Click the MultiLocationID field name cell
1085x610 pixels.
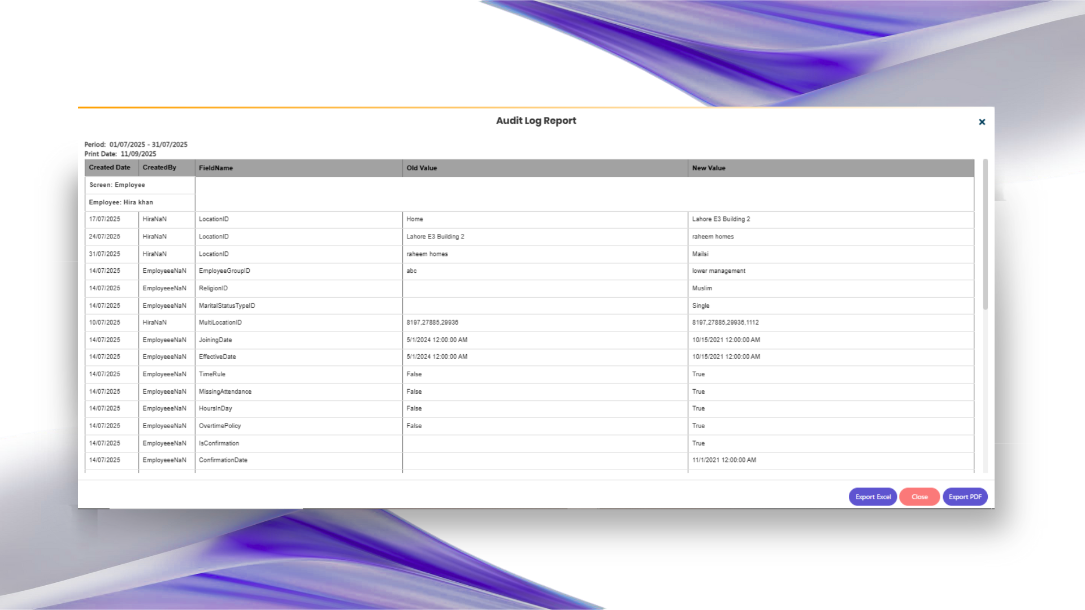220,323
